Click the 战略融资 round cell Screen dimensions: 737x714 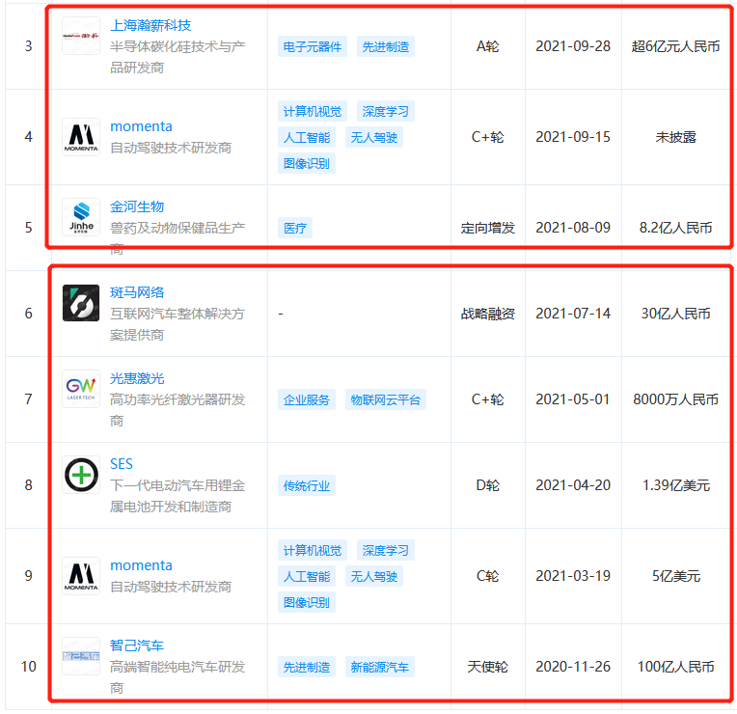(487, 314)
